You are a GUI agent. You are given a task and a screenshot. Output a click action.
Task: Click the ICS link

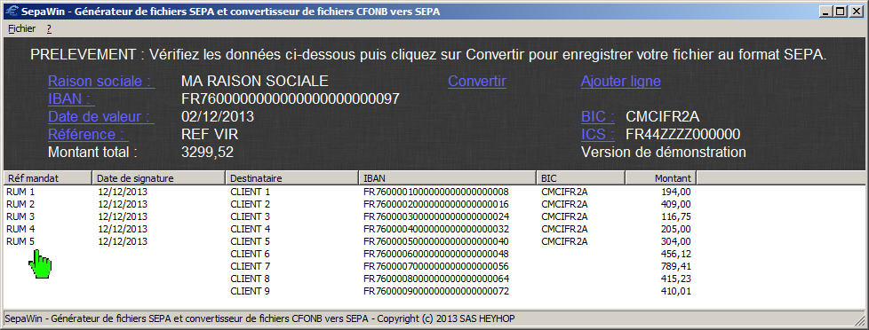pos(598,135)
